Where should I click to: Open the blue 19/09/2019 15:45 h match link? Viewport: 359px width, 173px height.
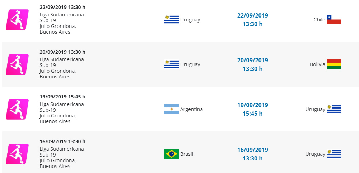pos(252,109)
